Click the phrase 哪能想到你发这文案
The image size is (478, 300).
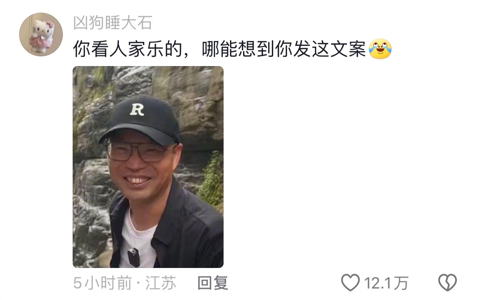[x=284, y=49]
